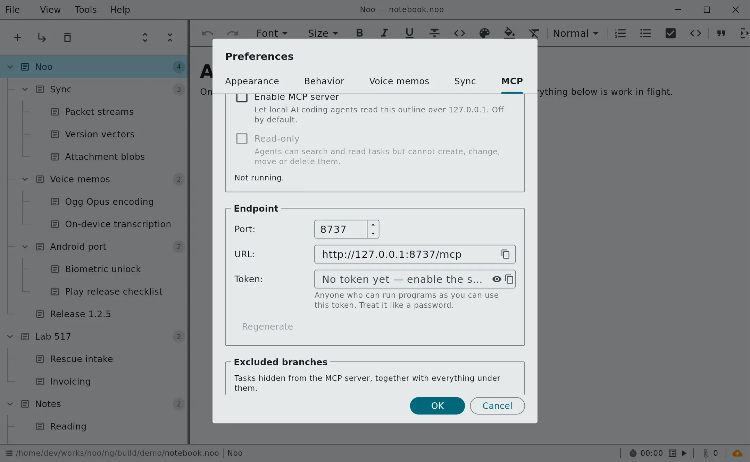750x462 pixels.
Task: Copy the MCP URL to clipboard
Action: click(x=505, y=254)
